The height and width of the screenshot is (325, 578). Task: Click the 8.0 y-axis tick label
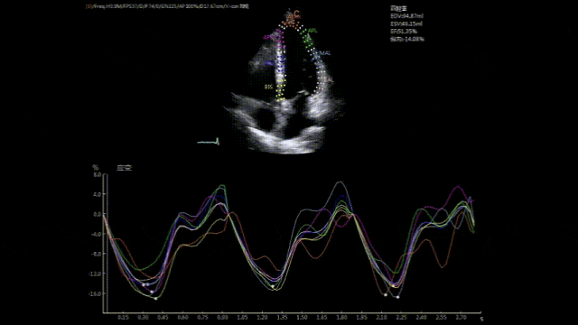pos(97,174)
